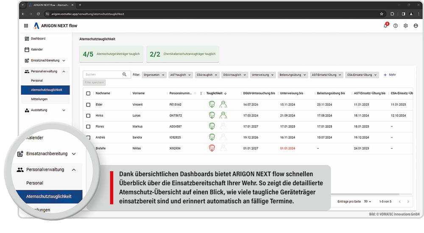
Task: Open settings gear icon in header
Action: pyautogui.click(x=406, y=26)
